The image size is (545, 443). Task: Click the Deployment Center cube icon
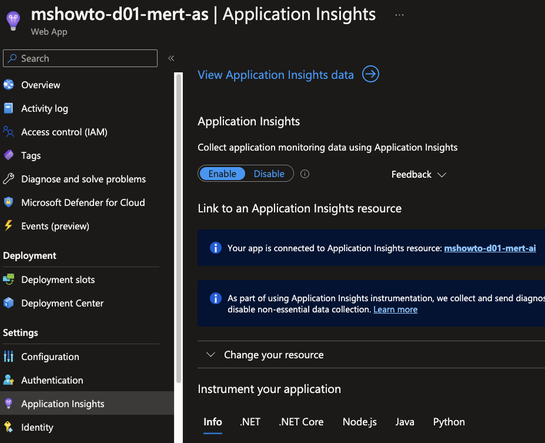9,303
